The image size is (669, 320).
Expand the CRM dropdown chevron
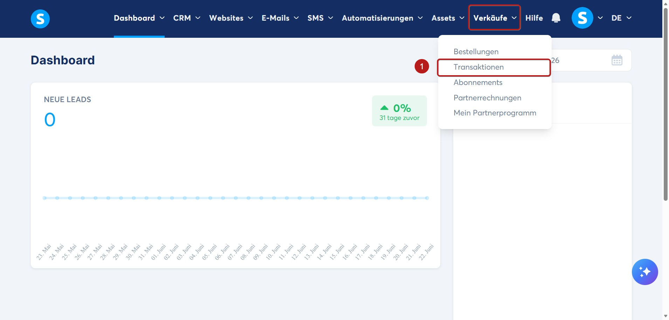tap(198, 18)
